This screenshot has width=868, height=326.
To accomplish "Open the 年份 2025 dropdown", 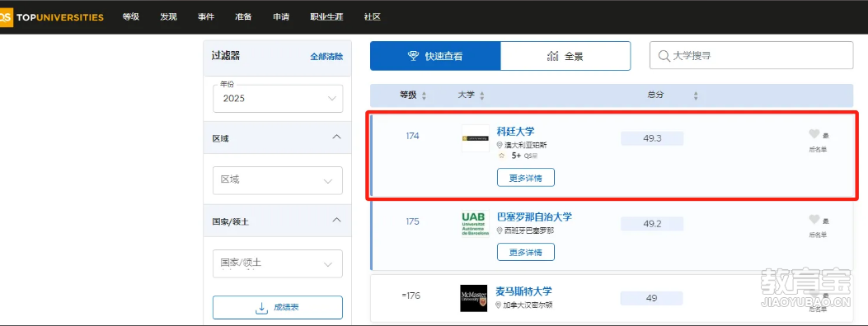I will (x=278, y=98).
